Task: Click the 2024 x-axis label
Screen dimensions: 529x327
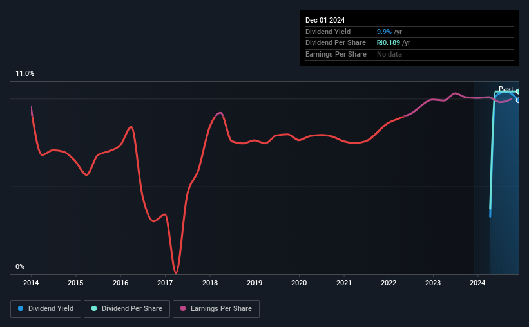Action: [477, 283]
